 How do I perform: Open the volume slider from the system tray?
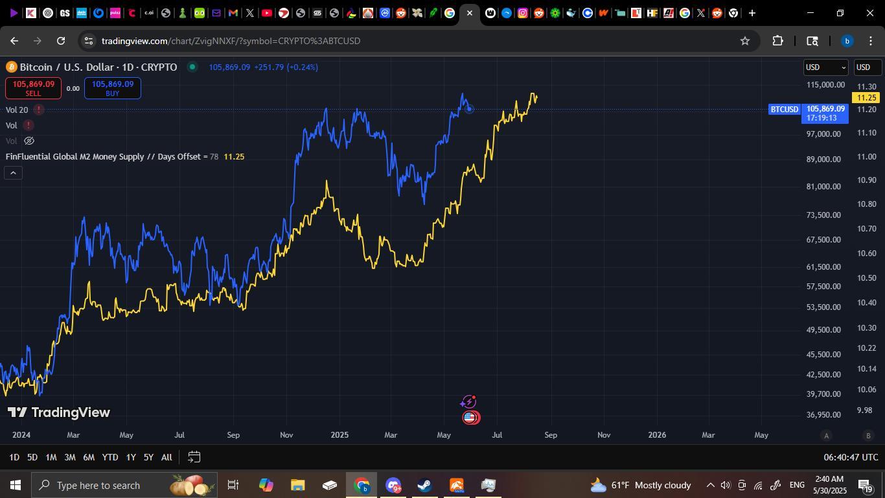pyautogui.click(x=726, y=485)
